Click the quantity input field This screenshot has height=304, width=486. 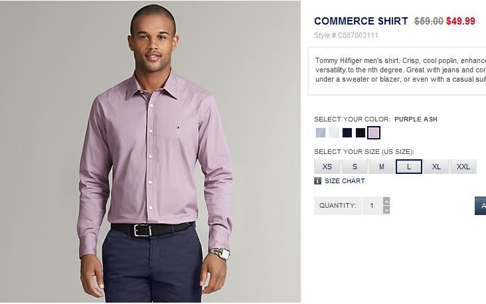click(372, 206)
